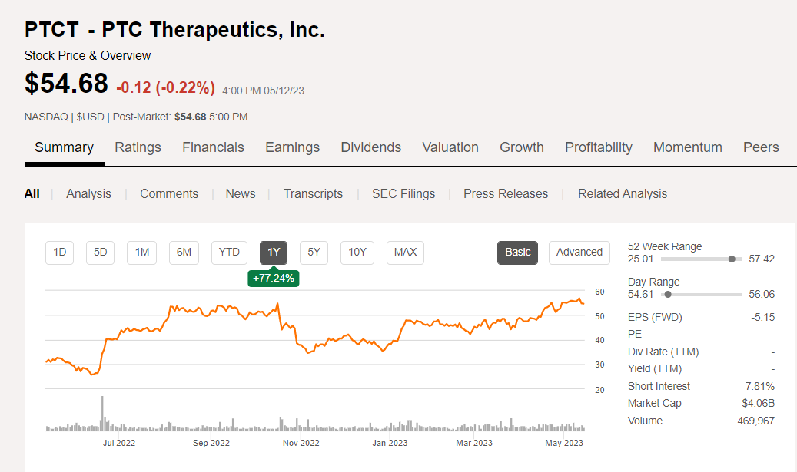Viewport: 797px width, 472px height.
Task: Switch to the Ratings tab
Action: [x=138, y=147]
